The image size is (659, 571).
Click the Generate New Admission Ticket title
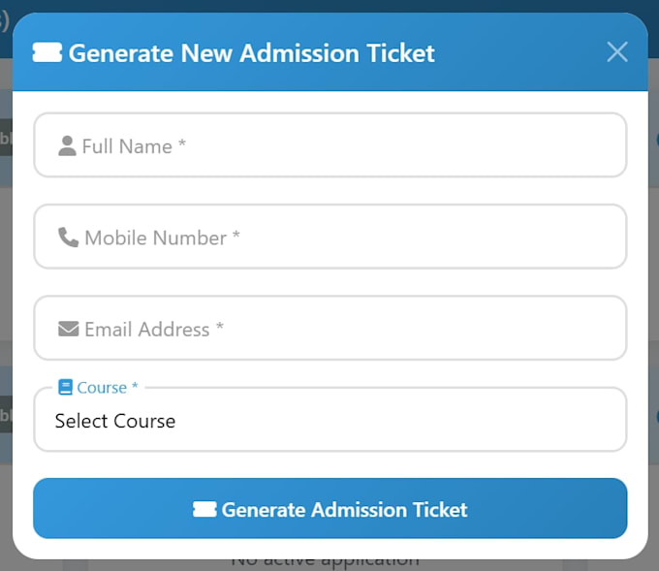tap(251, 53)
